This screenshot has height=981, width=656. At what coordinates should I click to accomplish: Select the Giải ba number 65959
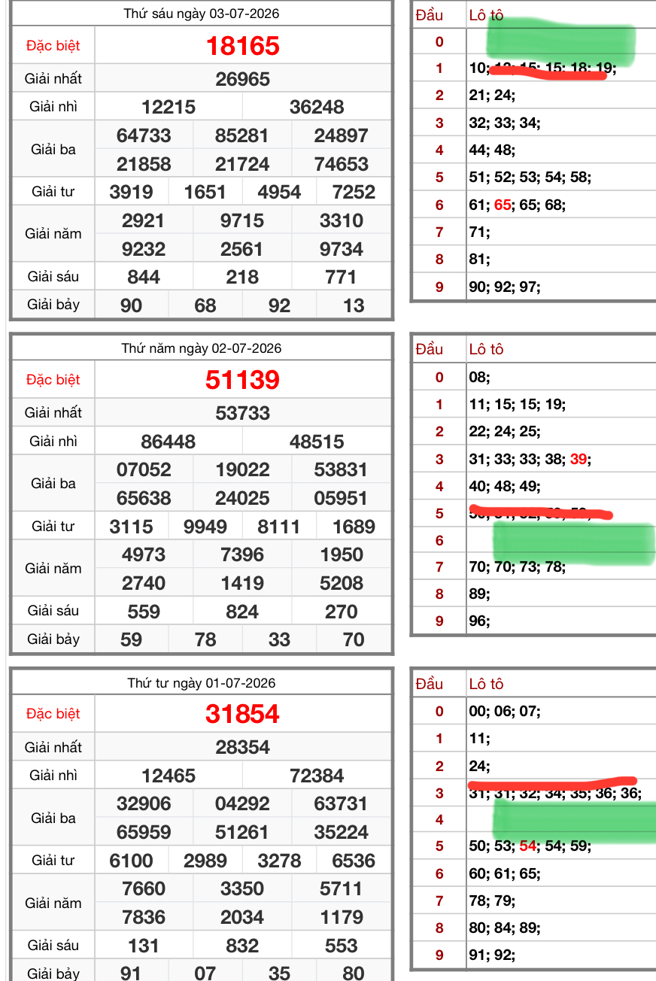click(x=144, y=832)
